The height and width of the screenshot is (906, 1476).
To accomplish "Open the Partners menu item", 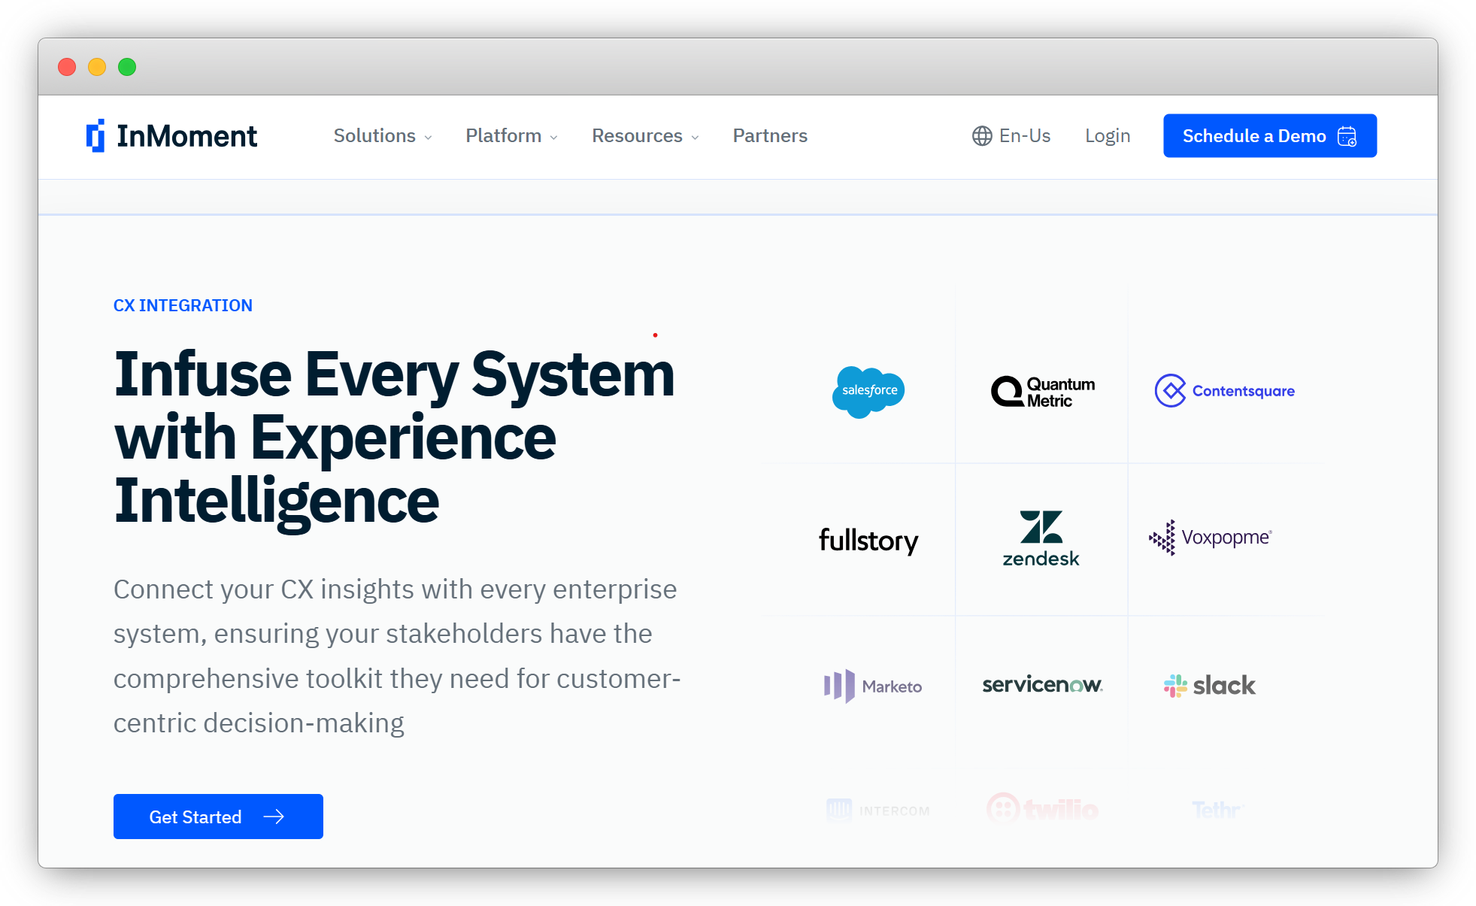I will 771,135.
